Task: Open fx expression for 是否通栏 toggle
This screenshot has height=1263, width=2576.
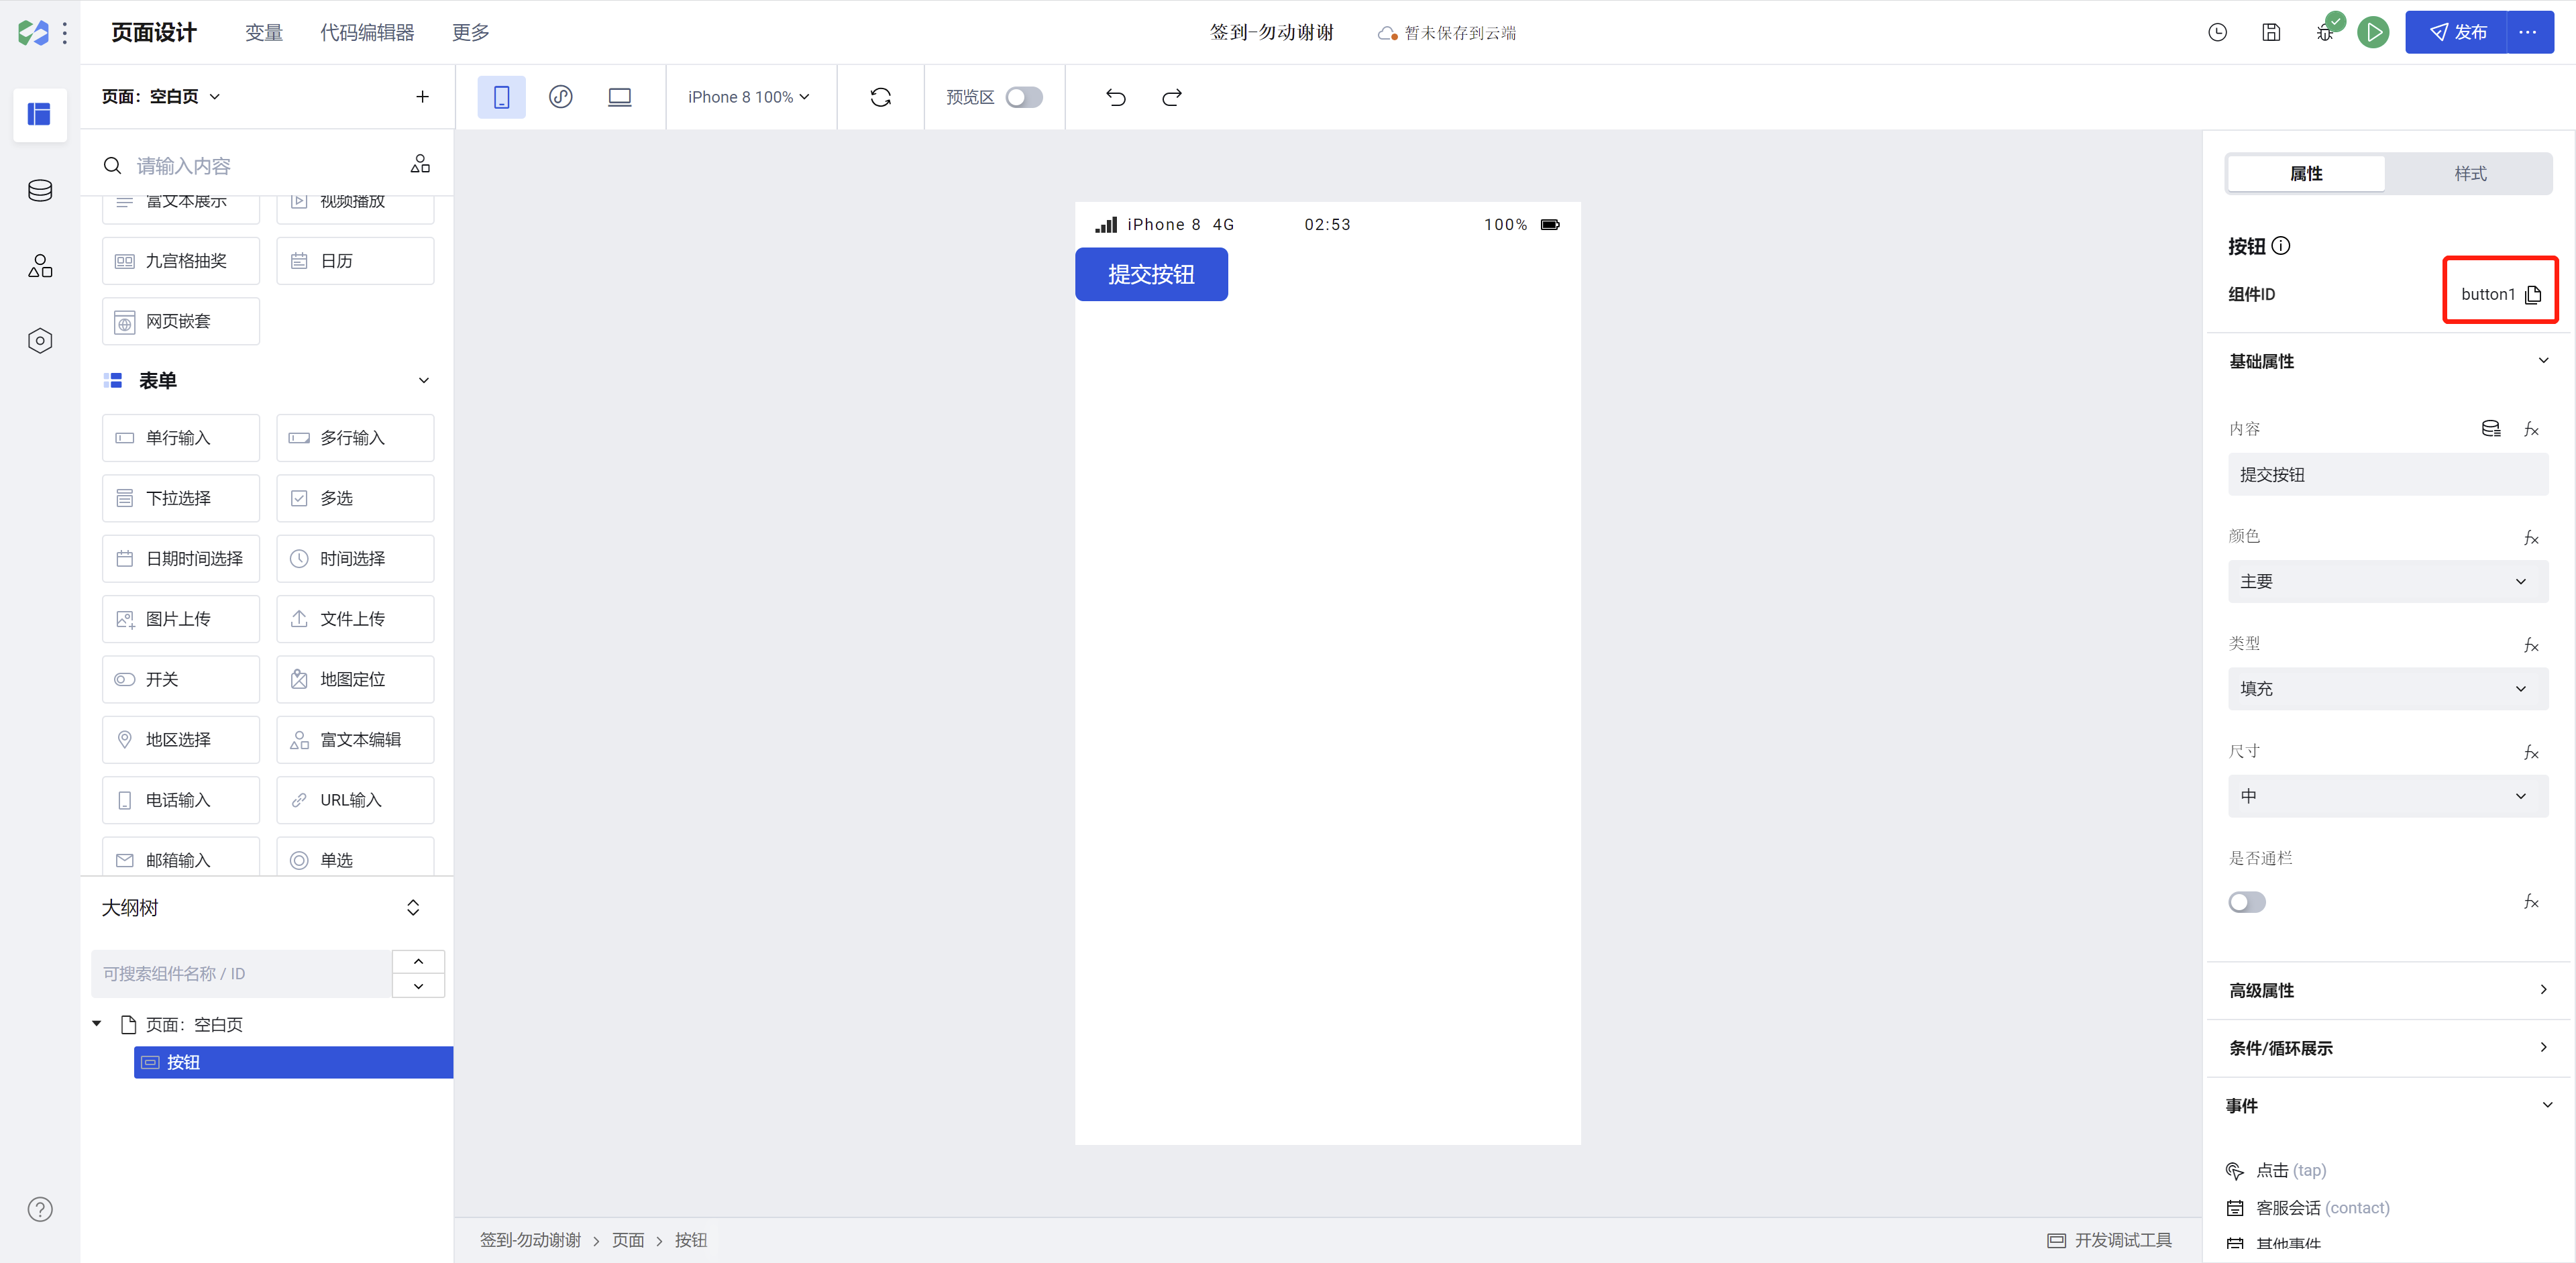Action: click(x=2531, y=902)
